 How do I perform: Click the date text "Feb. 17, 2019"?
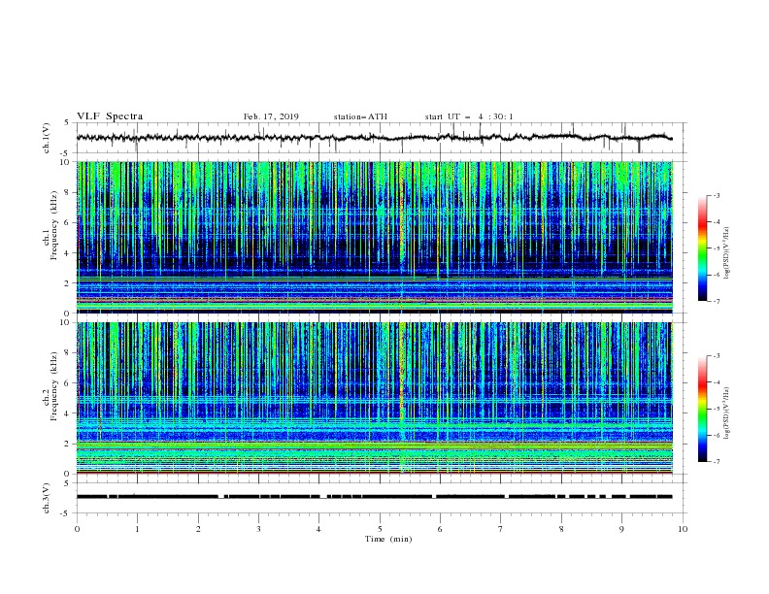pyautogui.click(x=271, y=116)
